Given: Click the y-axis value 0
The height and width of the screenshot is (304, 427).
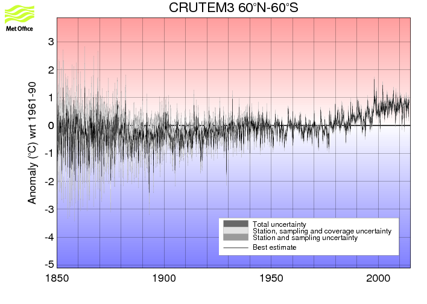Looking at the screenshot, I should point(51,125).
